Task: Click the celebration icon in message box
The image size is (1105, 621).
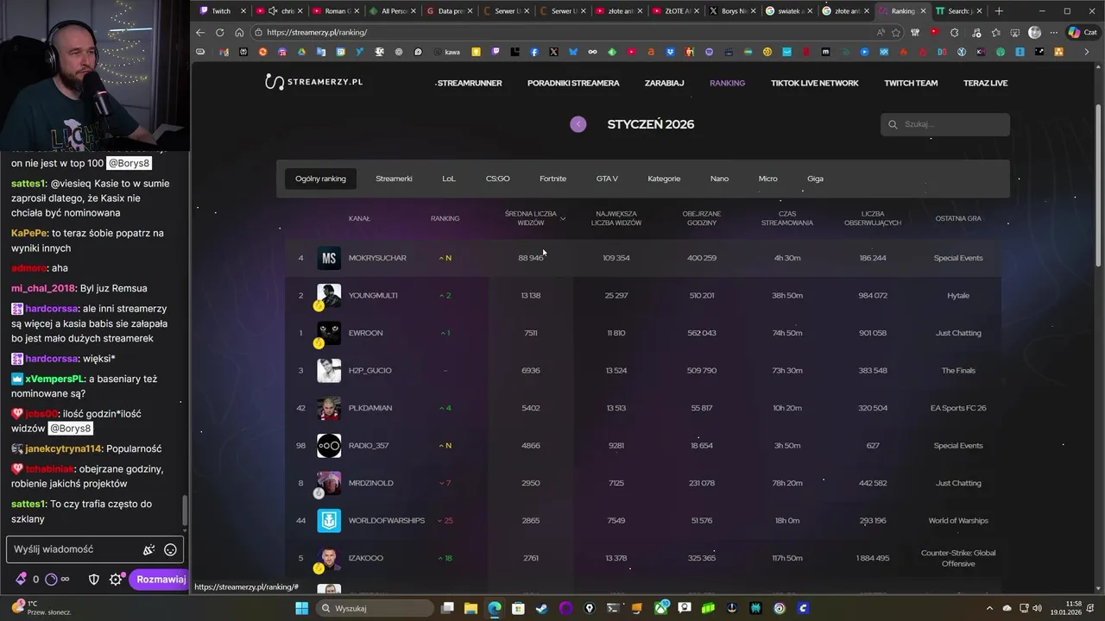Action: pos(148,549)
